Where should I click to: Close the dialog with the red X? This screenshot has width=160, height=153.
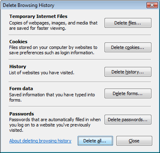click(x=152, y=5)
